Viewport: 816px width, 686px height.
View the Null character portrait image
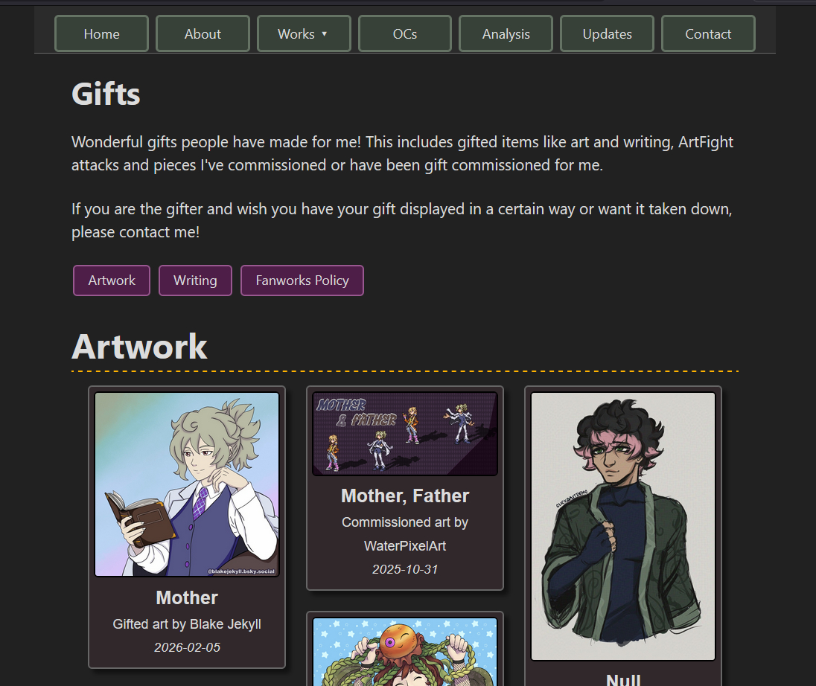[623, 526]
